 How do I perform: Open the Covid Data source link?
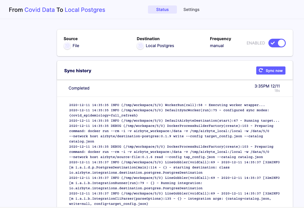[39, 10]
